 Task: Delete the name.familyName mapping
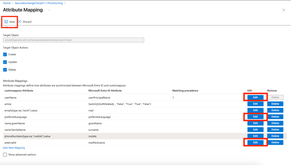tap(275, 129)
